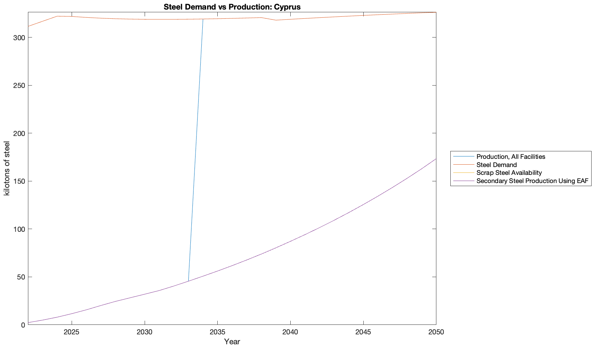Select "Scrap Steel Availability" legend text
595x348 pixels.
(509, 173)
